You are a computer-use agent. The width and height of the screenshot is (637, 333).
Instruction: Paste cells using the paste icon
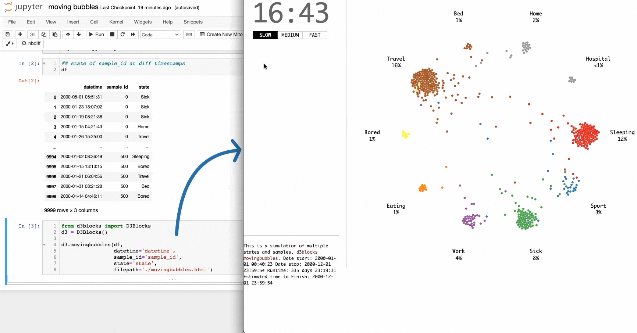pos(55,34)
